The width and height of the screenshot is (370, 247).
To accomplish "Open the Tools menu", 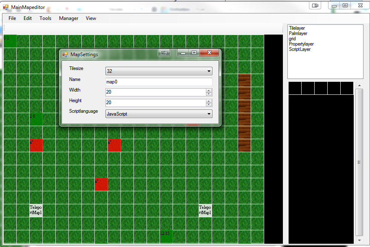I will tap(45, 18).
